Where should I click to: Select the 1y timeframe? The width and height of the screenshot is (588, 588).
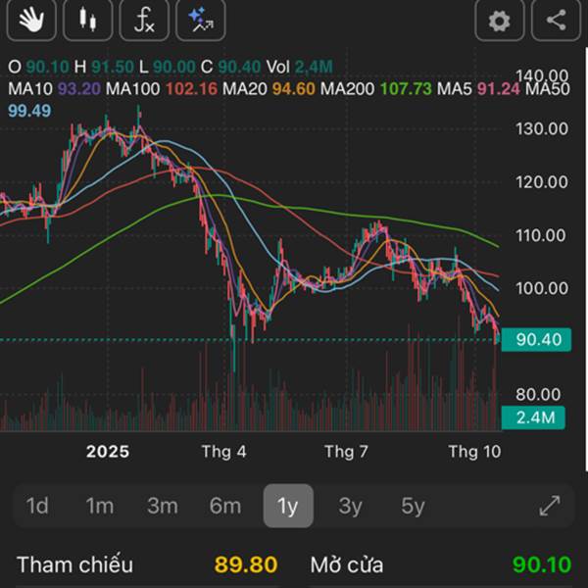click(x=288, y=506)
